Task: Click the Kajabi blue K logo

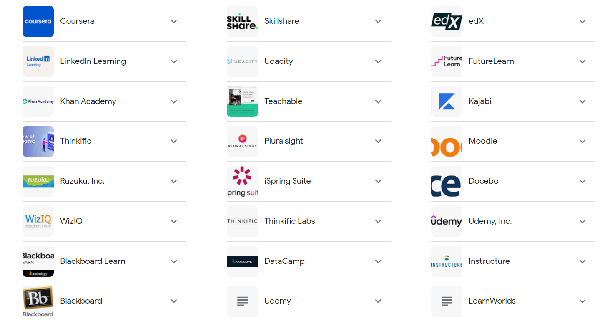Action: tap(447, 101)
